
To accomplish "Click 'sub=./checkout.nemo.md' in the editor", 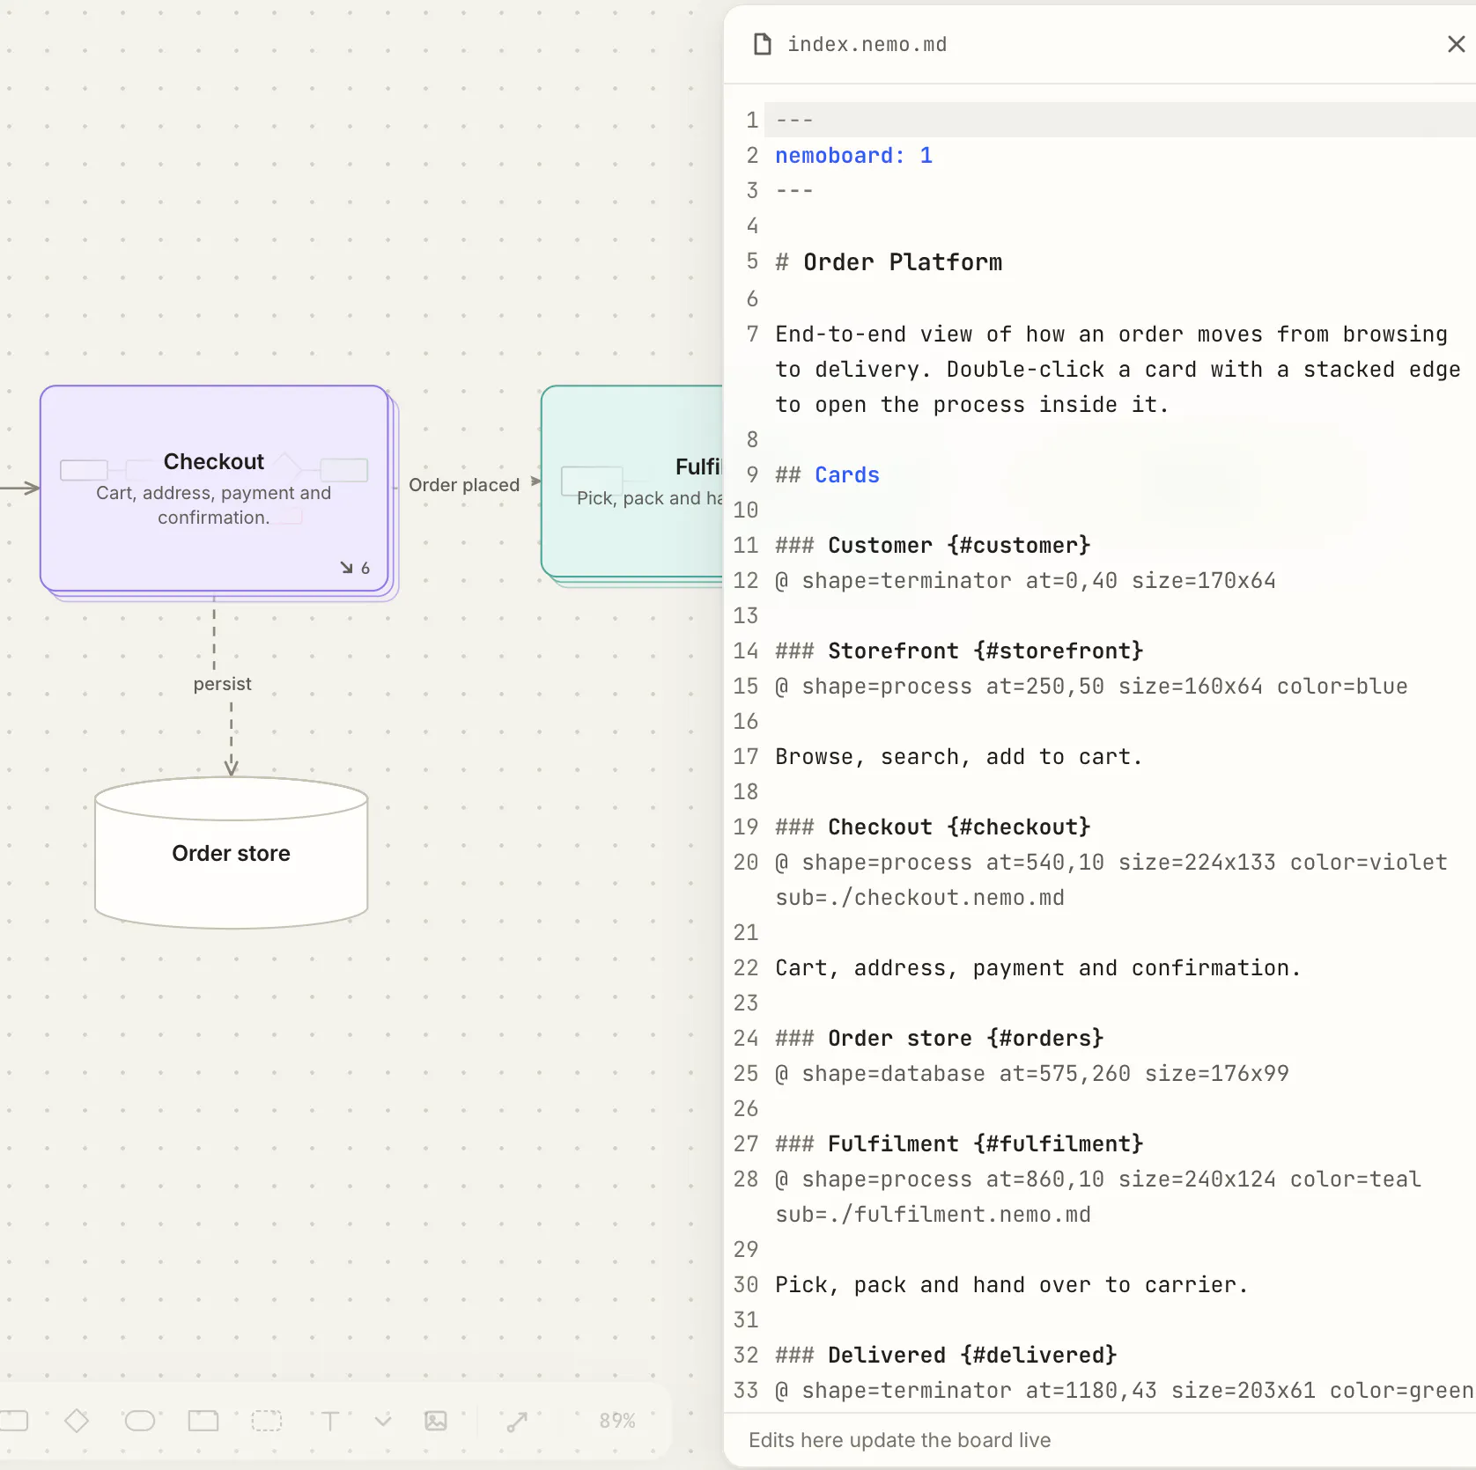I will coord(919,898).
